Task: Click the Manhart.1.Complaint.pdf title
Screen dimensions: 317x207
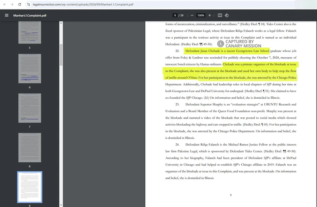Action: click(x=30, y=15)
